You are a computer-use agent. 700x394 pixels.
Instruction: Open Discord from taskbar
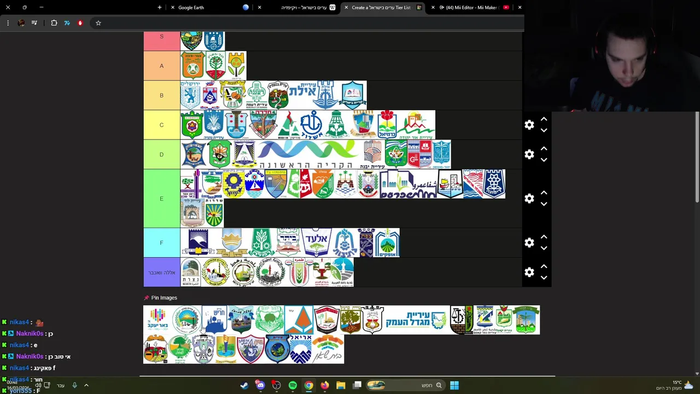[x=260, y=385]
